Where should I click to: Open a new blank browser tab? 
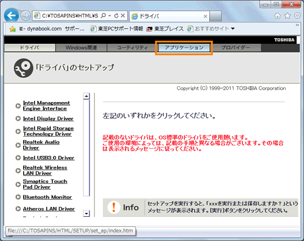coord(215,16)
